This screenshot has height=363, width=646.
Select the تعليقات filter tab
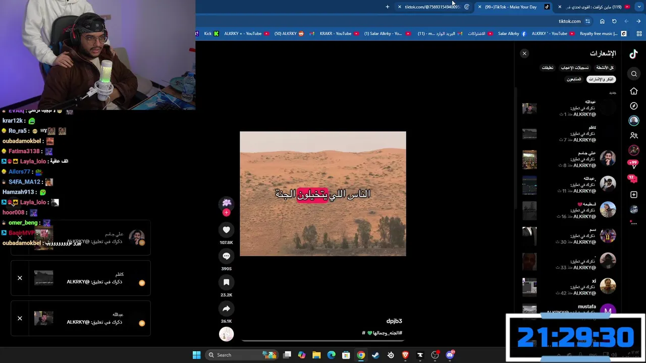(x=548, y=68)
